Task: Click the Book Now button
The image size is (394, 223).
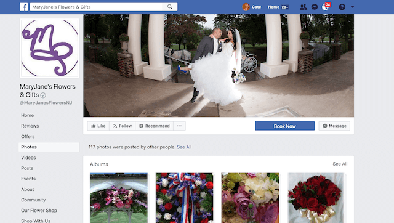Action: [x=284, y=126]
